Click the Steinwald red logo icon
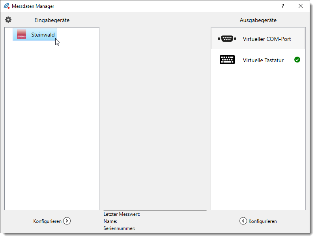 point(21,35)
